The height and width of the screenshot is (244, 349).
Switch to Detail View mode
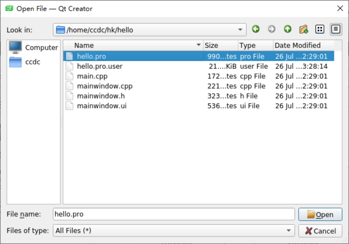point(335,30)
